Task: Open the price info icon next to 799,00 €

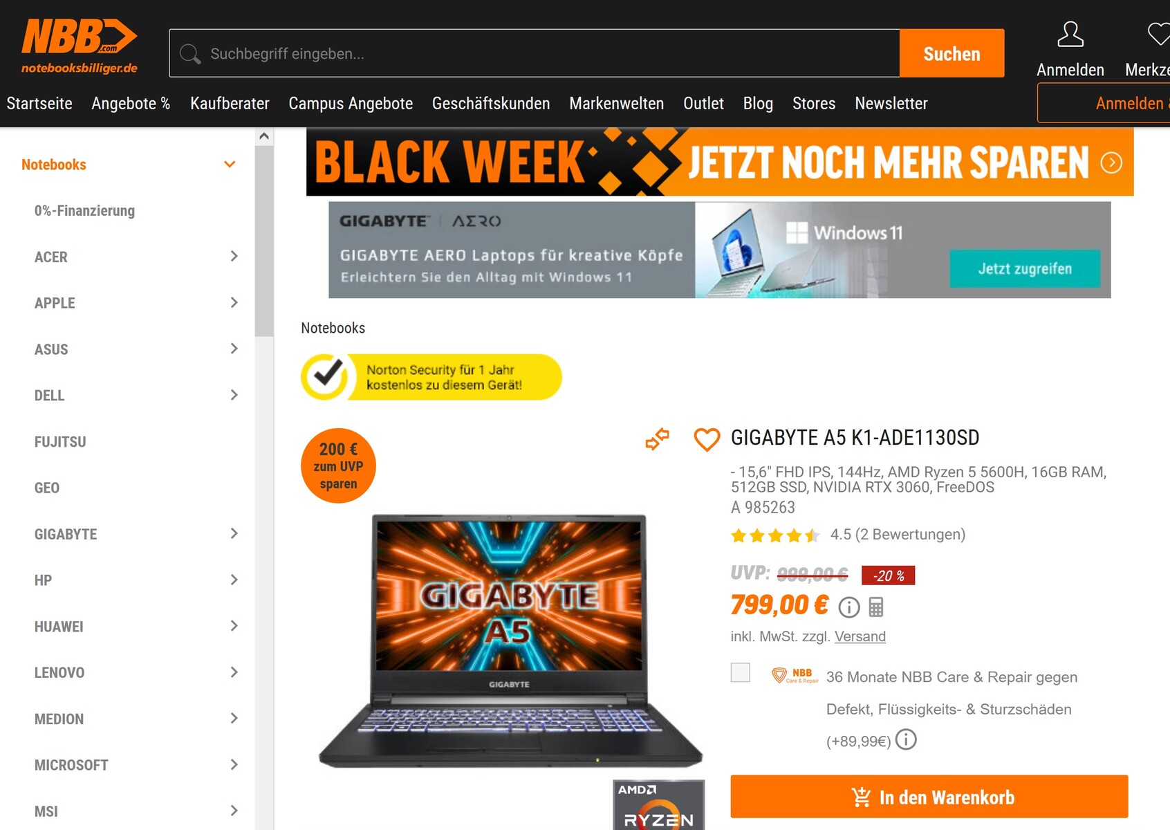Action: (x=848, y=607)
